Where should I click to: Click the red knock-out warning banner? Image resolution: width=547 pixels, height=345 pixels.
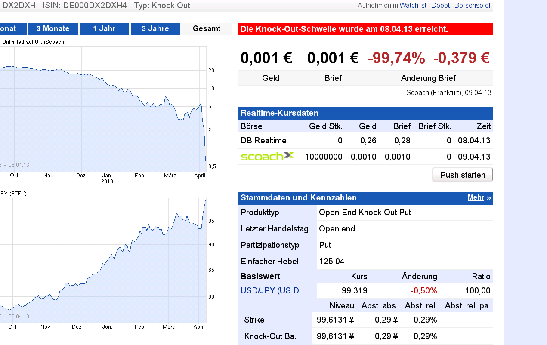click(x=366, y=29)
